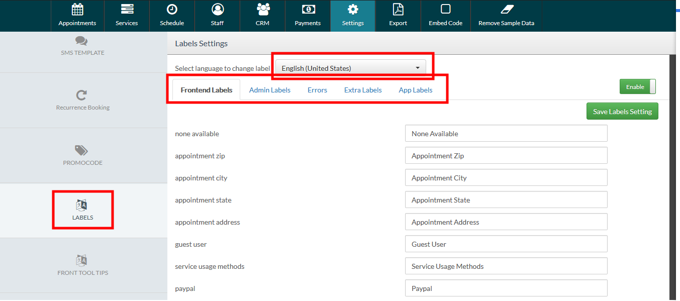680x301 pixels.
Task: Click the Appointment Address label field
Action: tap(506, 222)
